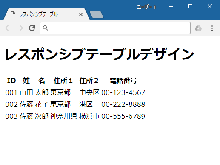
Task: Click 佐藤 in row 002
Action: pos(26,104)
